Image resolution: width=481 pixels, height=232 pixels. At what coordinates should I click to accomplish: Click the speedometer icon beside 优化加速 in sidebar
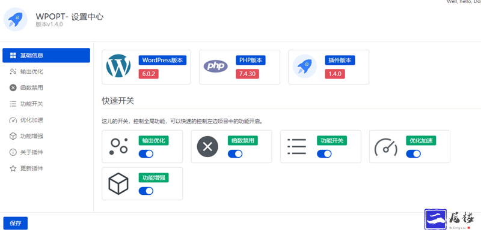(x=13, y=120)
